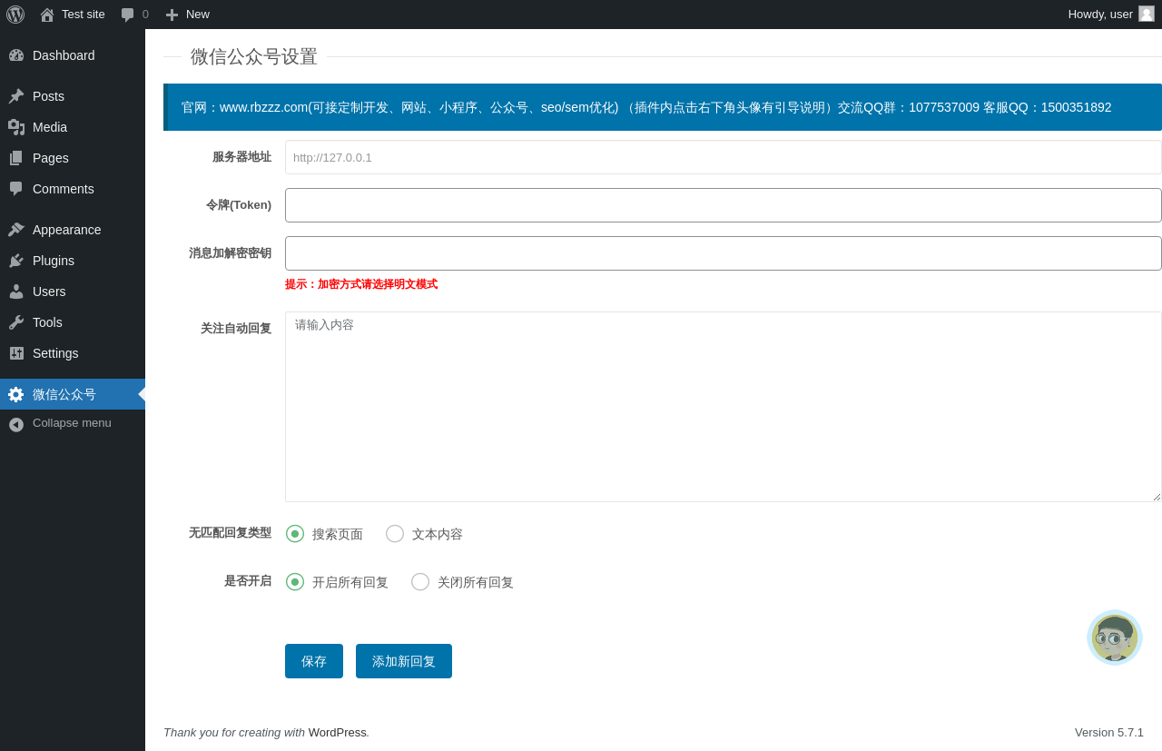Click the Collapse menu arrow icon

tap(16, 424)
